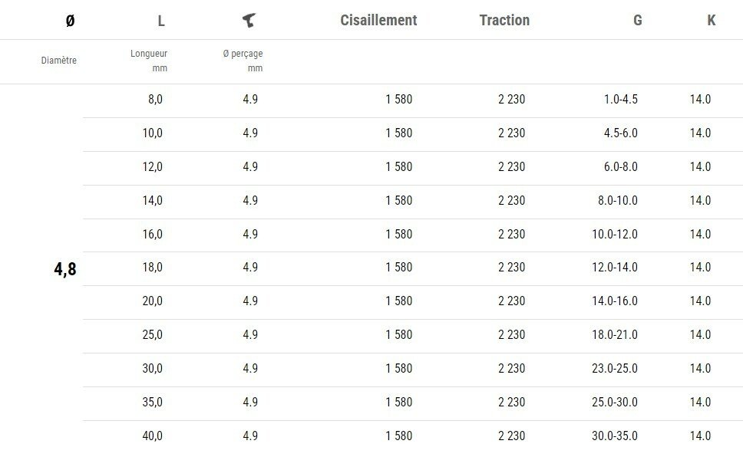Click grip range 23.0-25.0 cell
The height and width of the screenshot is (457, 743).
tap(614, 369)
